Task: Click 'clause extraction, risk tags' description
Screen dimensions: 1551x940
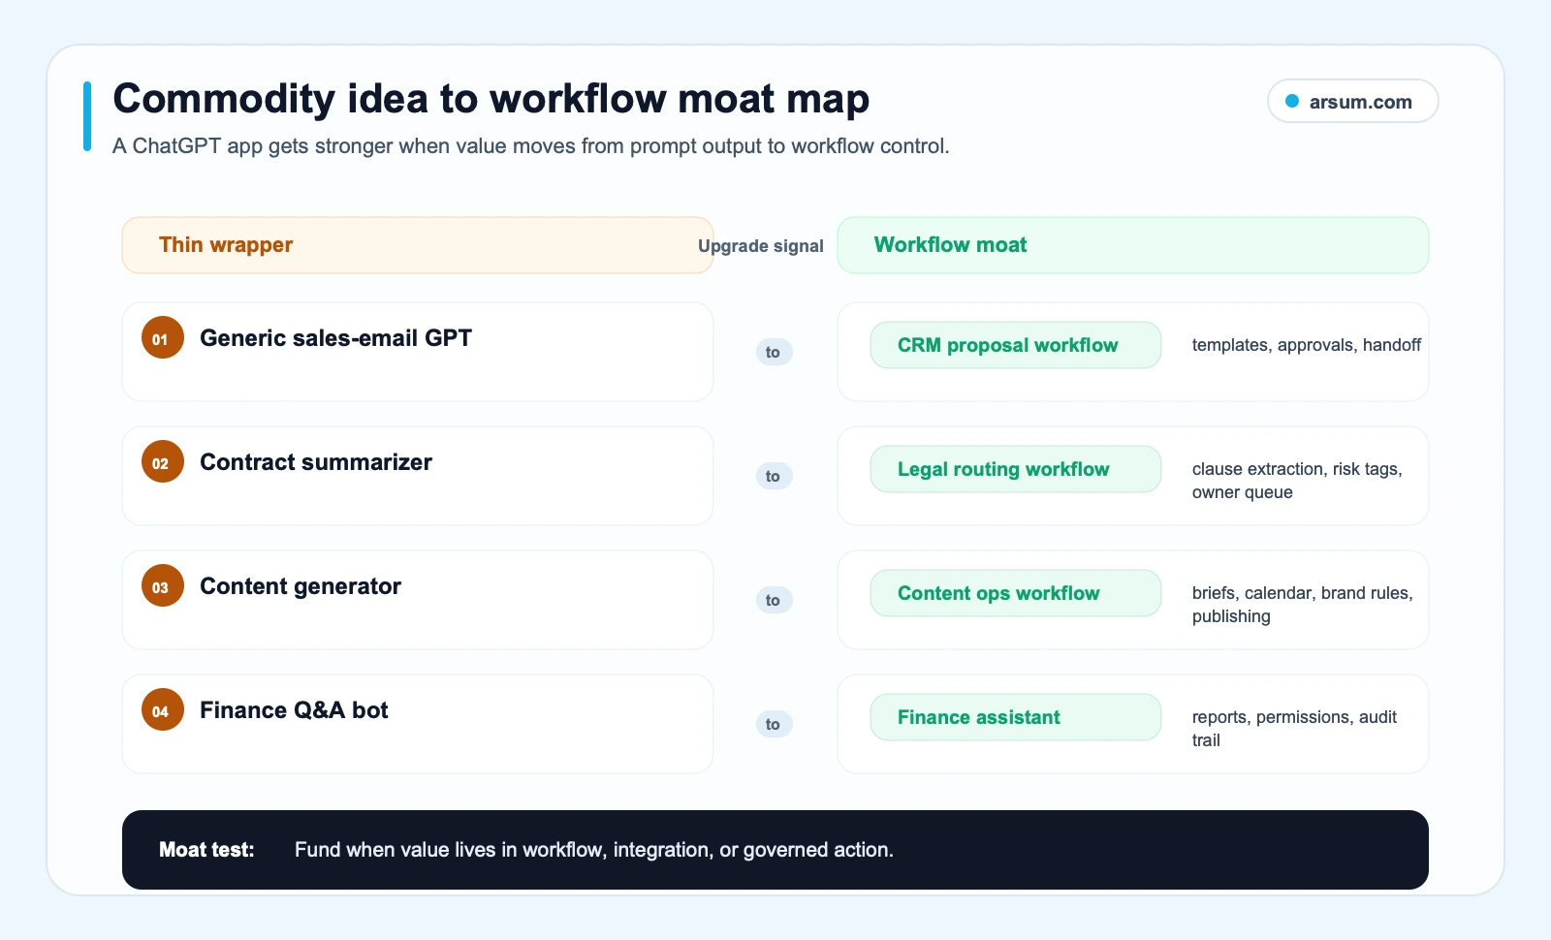Action: 1298,481
